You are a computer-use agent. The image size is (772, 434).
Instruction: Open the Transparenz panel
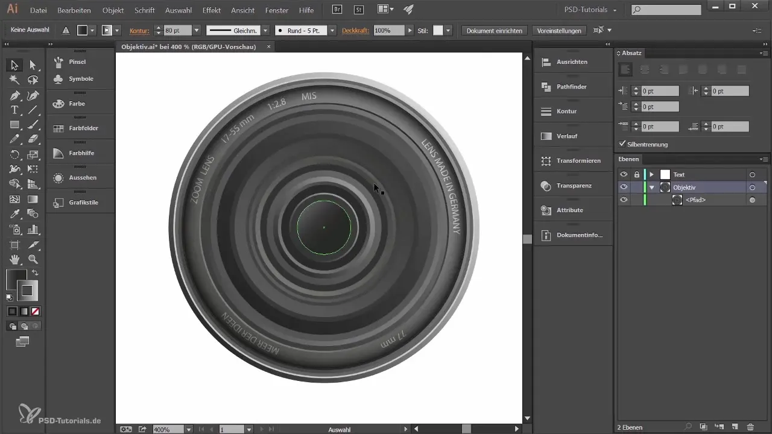574,186
